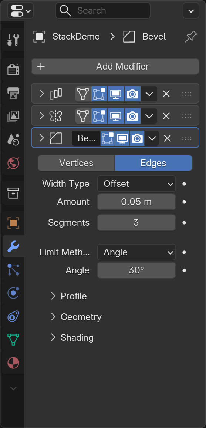Click the Array modifier drag handle

[187, 94]
